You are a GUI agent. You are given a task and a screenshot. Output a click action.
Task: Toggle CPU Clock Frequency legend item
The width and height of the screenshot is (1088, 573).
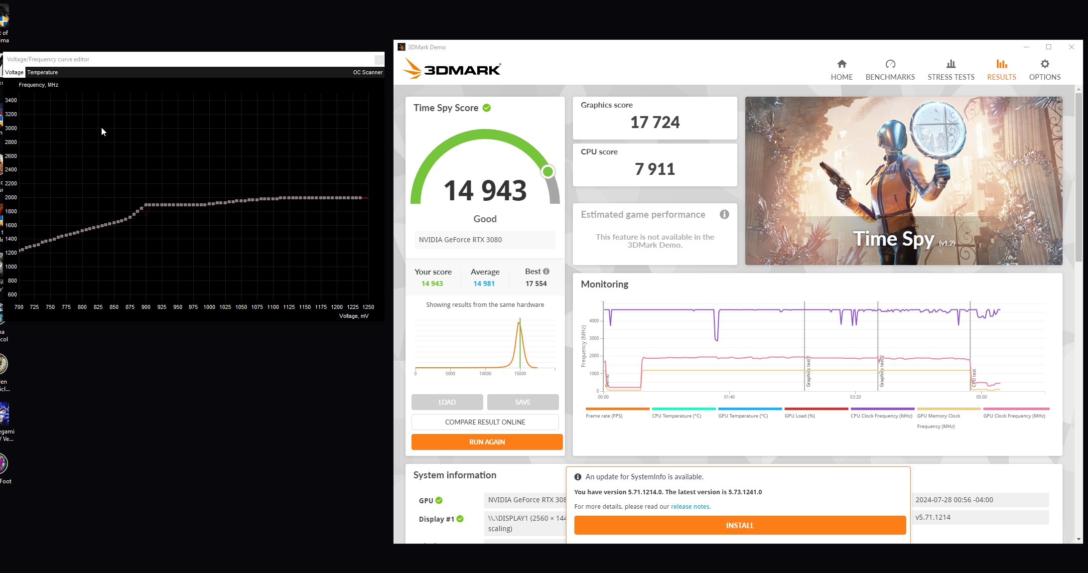point(882,413)
